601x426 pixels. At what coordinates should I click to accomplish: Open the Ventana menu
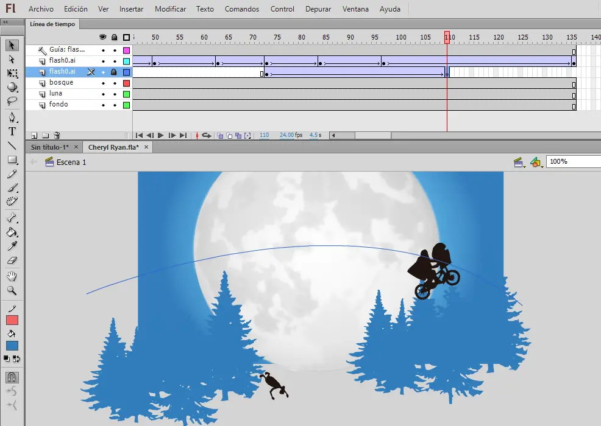click(x=355, y=9)
